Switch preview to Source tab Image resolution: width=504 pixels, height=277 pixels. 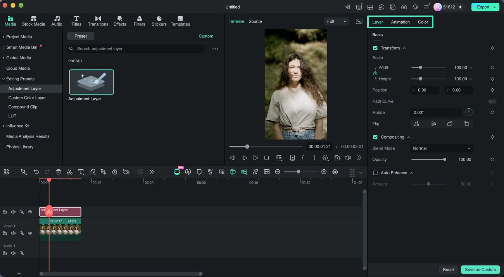[255, 21]
